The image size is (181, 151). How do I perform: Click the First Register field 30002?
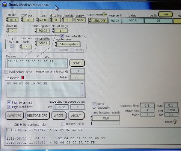tap(43, 31)
